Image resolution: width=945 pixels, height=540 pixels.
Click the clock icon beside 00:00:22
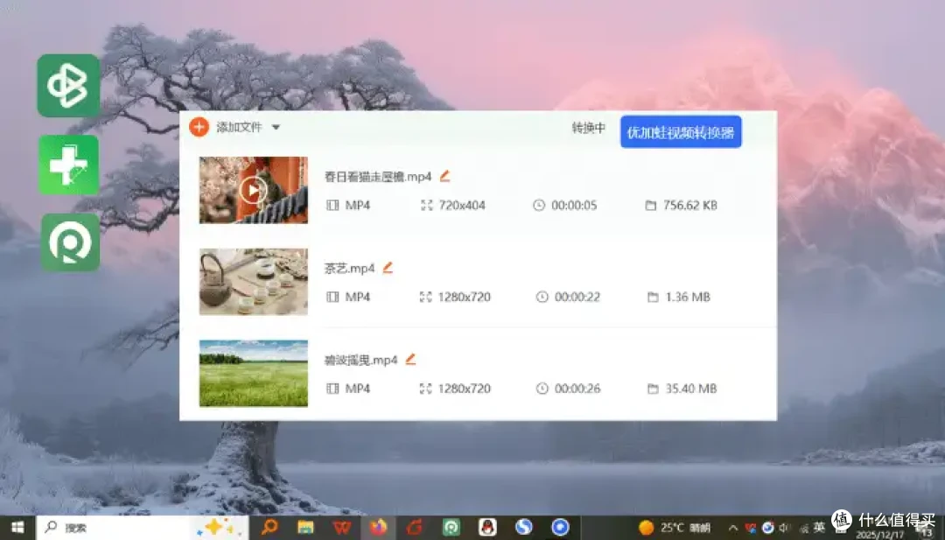point(542,297)
